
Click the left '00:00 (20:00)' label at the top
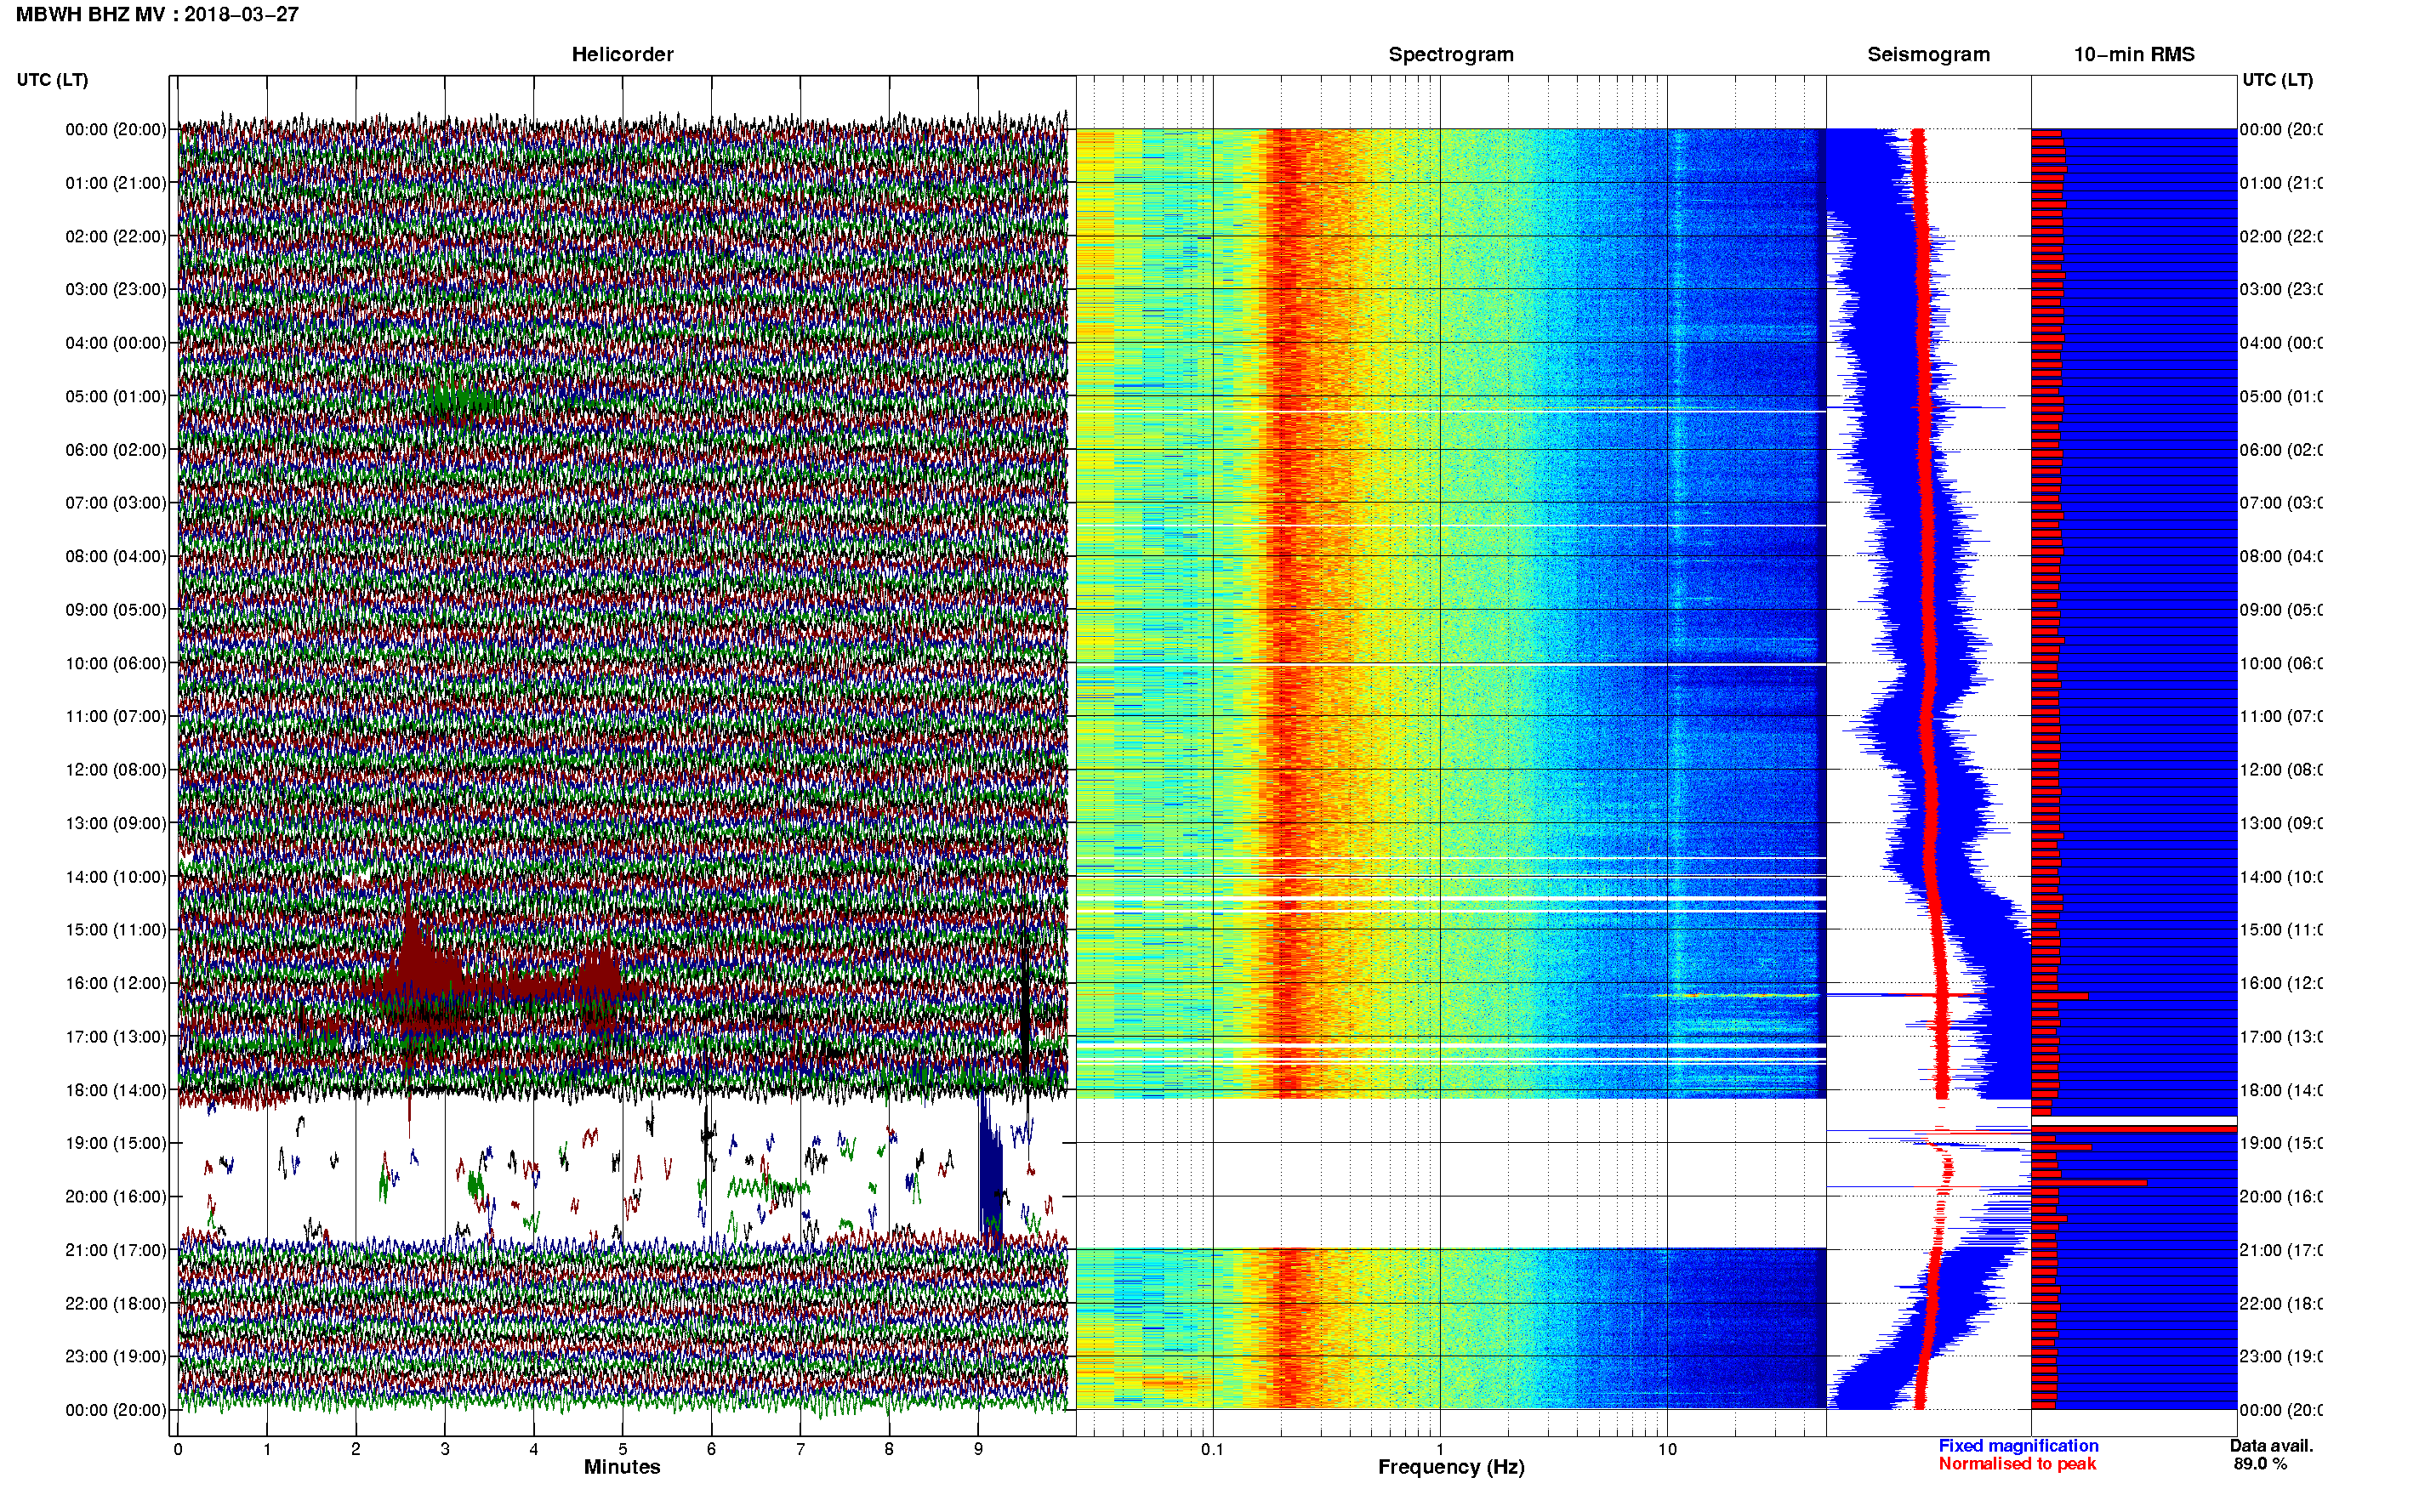116,129
